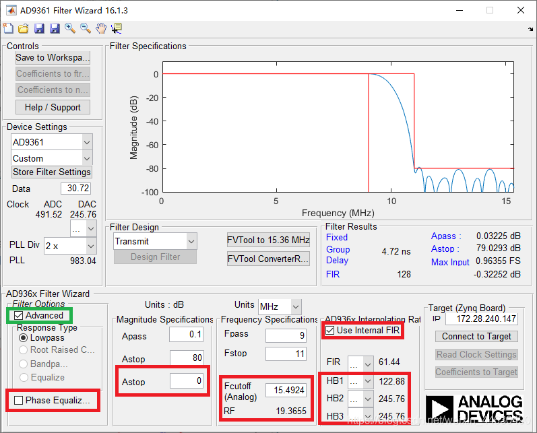537x433 pixels.
Task: Open the AD9361 device dropdown
Action: (52, 142)
